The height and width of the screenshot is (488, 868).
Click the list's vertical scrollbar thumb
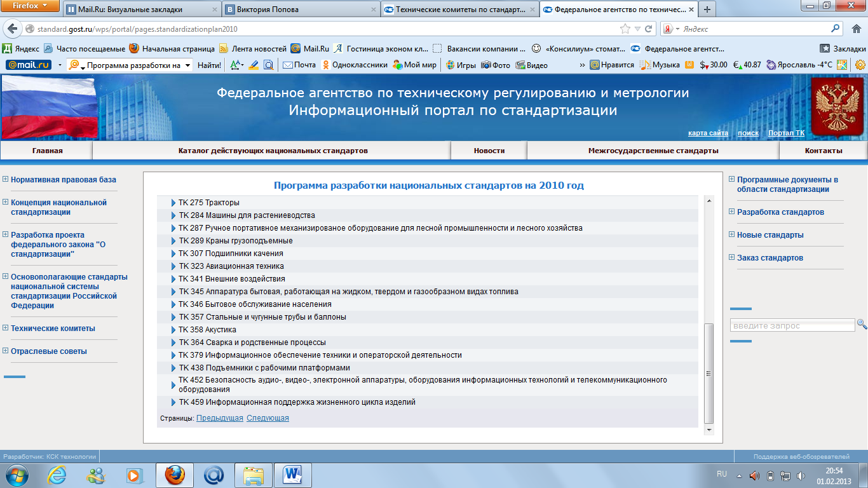(x=709, y=373)
